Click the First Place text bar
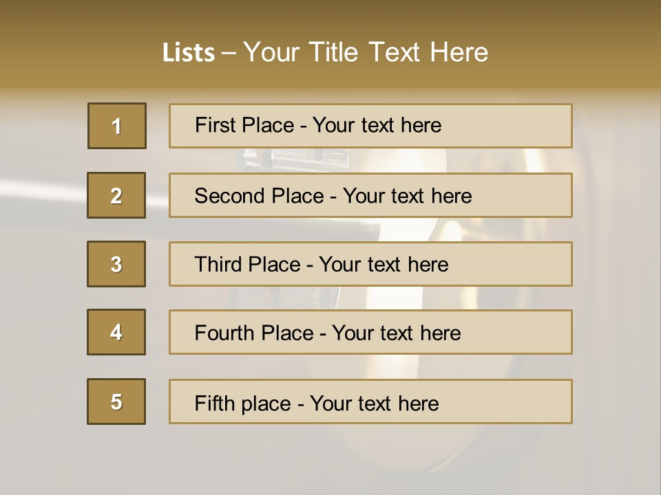The image size is (661, 495). coord(370,126)
